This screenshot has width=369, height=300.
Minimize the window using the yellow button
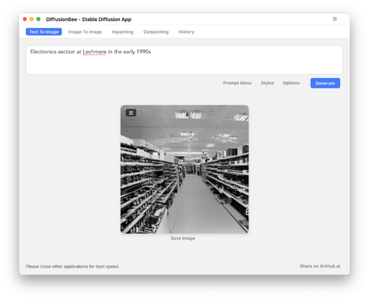pyautogui.click(x=31, y=19)
